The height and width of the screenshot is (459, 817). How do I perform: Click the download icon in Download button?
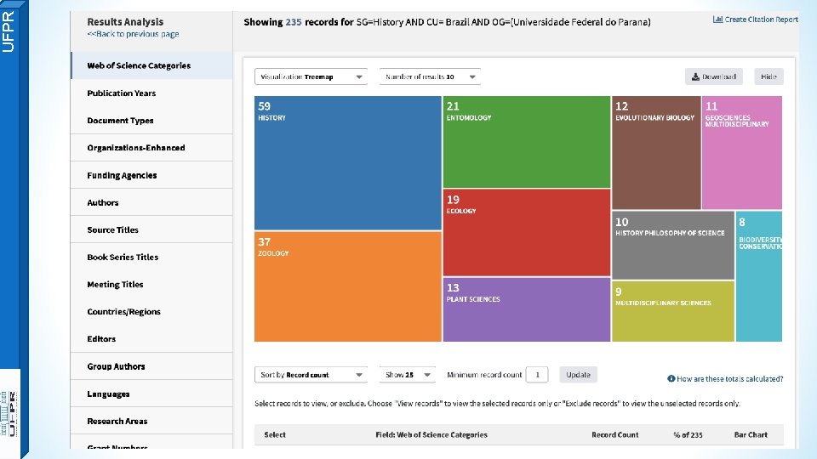pyautogui.click(x=695, y=76)
